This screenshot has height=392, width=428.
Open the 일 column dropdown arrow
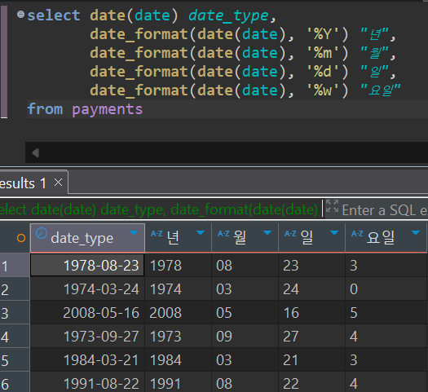coord(334,233)
